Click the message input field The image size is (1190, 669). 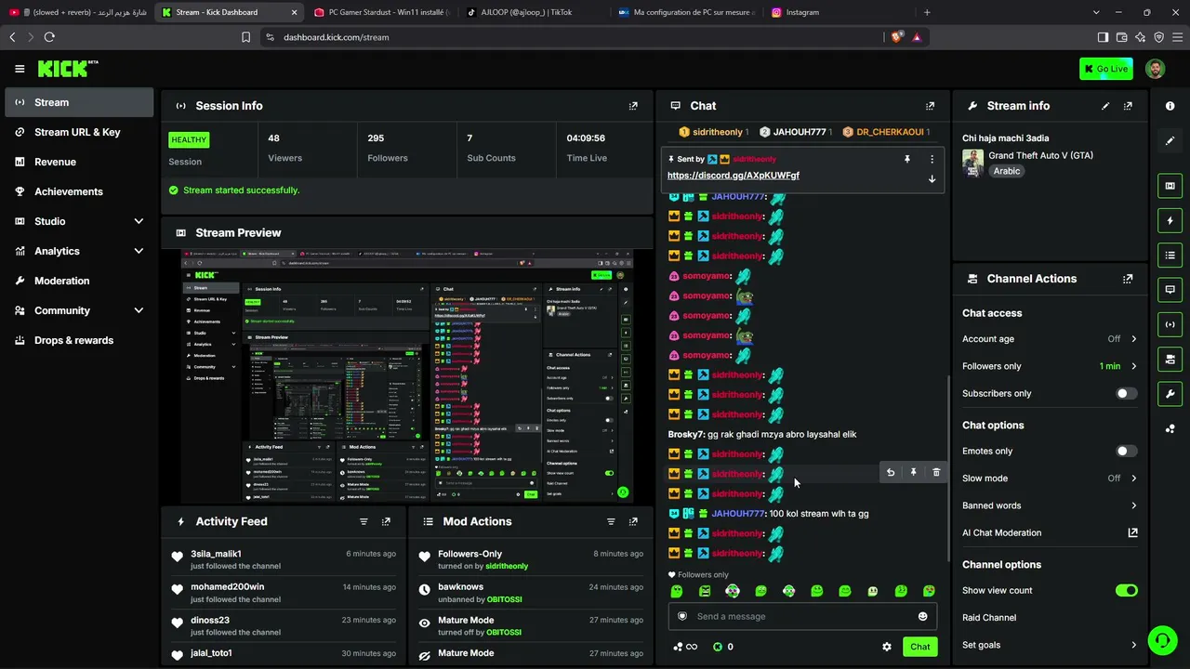tap(802, 616)
